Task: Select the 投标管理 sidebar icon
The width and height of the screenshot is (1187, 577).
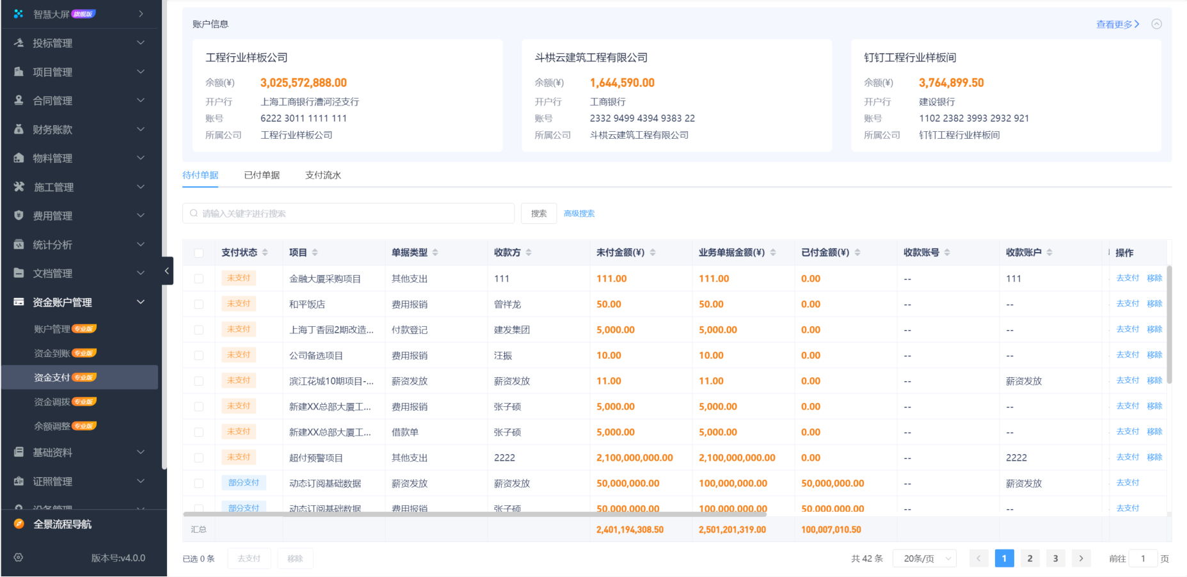Action: pyautogui.click(x=17, y=43)
